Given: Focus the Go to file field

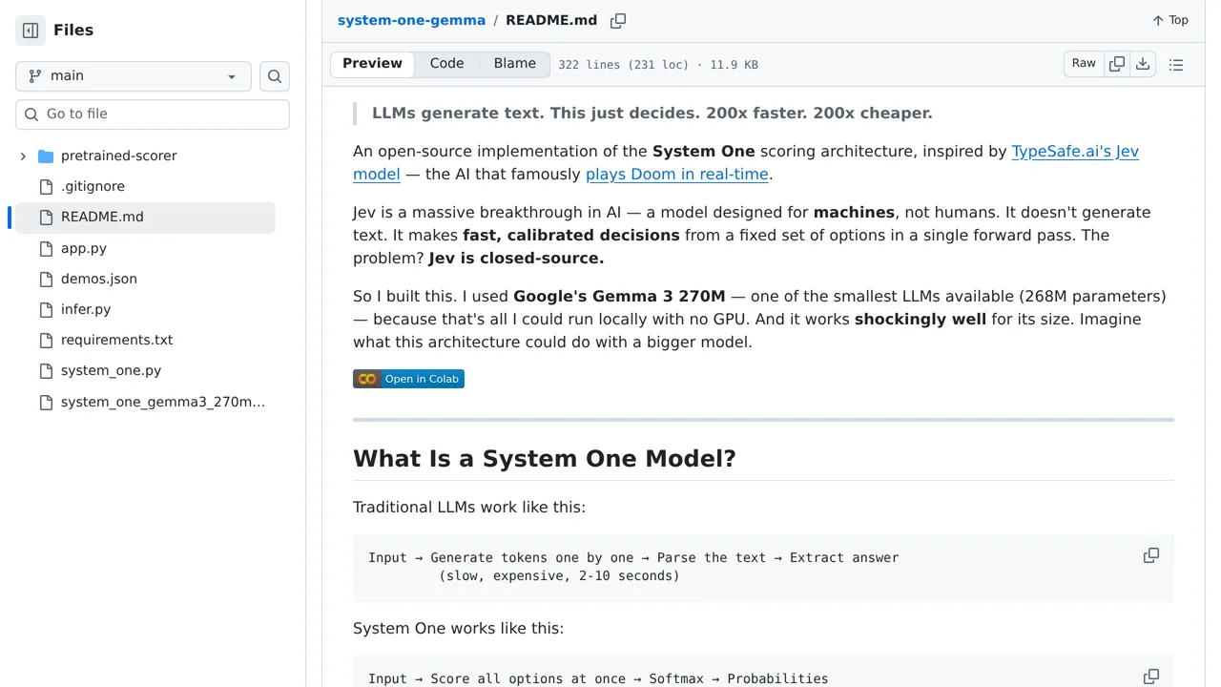Looking at the screenshot, I should (153, 114).
